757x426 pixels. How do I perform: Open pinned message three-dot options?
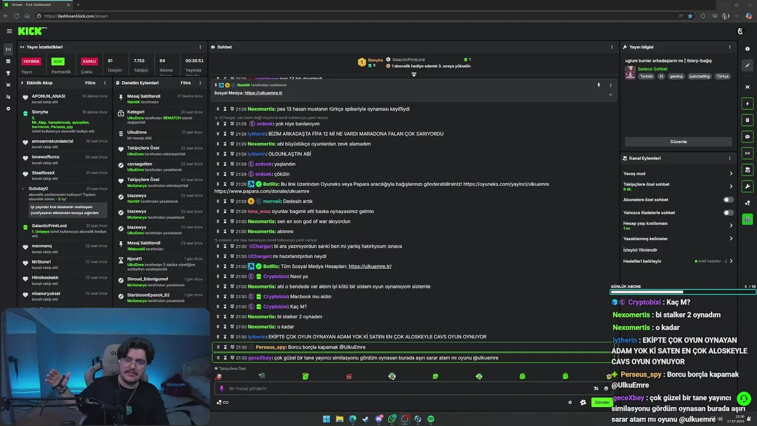point(610,85)
